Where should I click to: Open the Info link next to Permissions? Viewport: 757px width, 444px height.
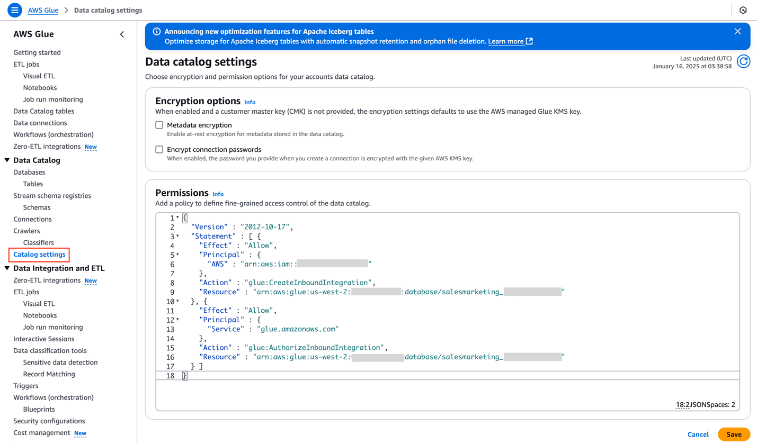(218, 194)
